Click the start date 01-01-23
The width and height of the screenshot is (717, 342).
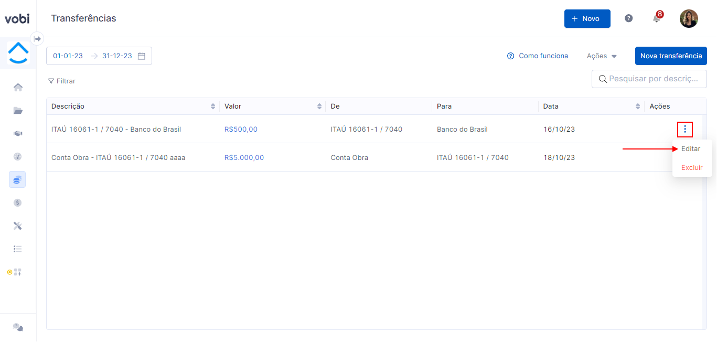(x=68, y=56)
